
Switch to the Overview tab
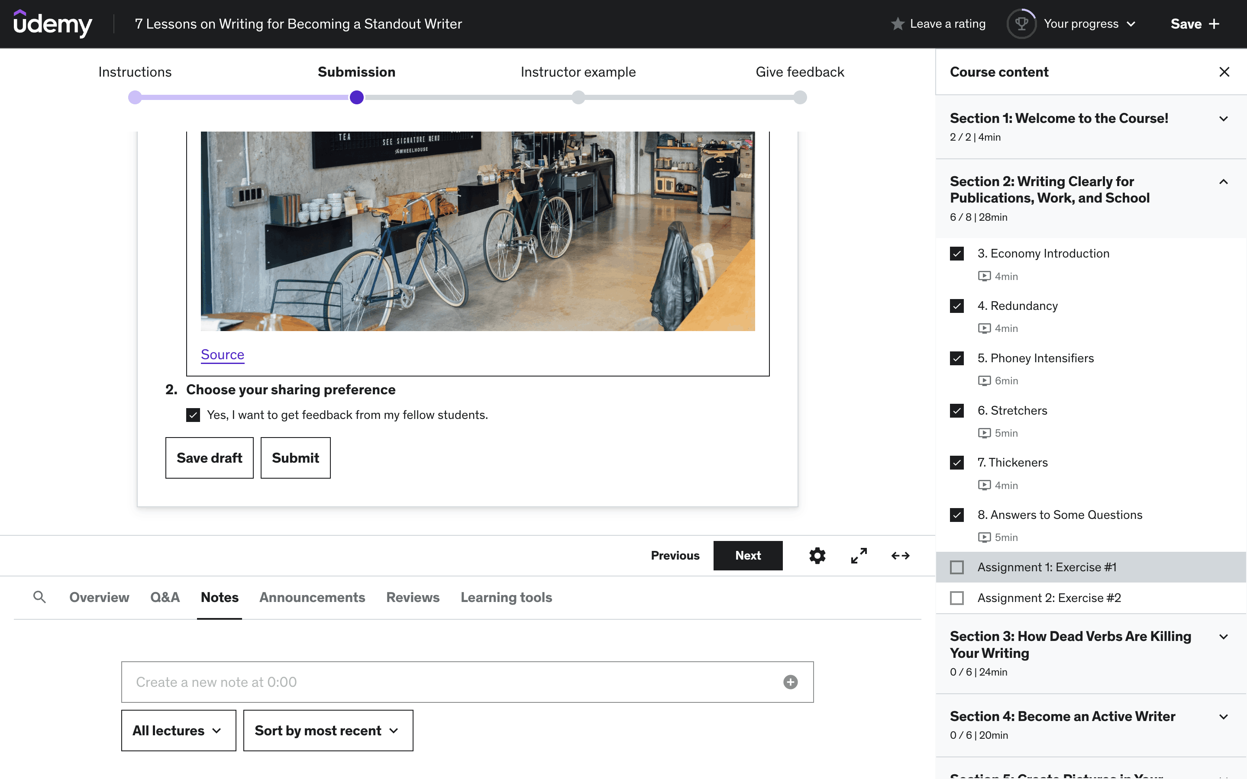coord(99,597)
